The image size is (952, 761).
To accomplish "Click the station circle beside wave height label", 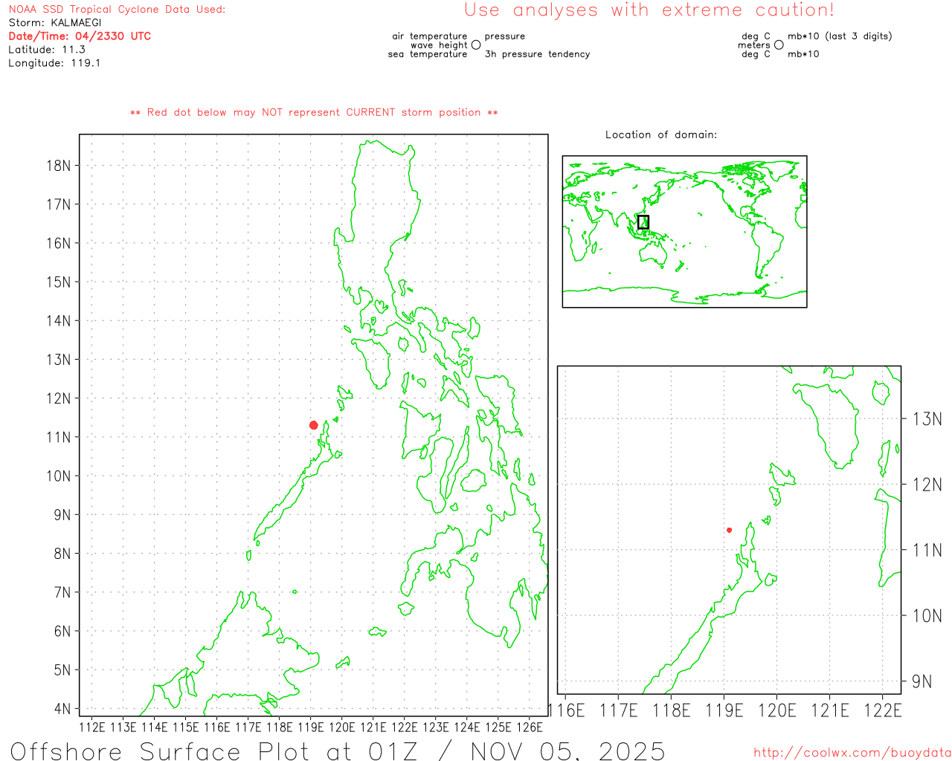I will click(476, 45).
